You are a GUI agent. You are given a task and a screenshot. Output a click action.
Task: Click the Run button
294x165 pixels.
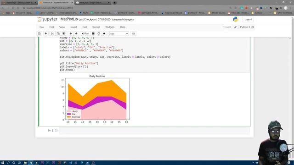[85, 33]
